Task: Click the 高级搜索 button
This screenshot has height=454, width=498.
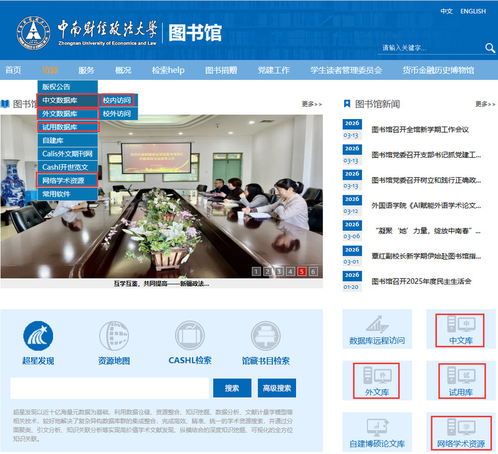Action: click(x=277, y=388)
